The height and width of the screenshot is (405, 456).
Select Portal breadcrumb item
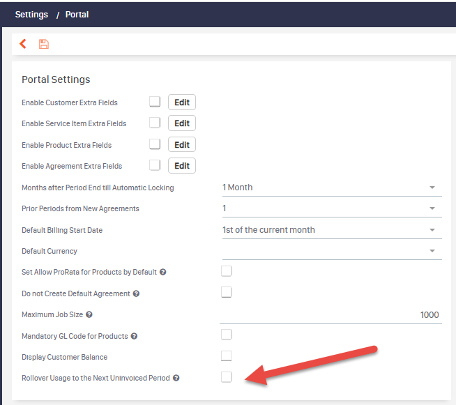pos(77,15)
